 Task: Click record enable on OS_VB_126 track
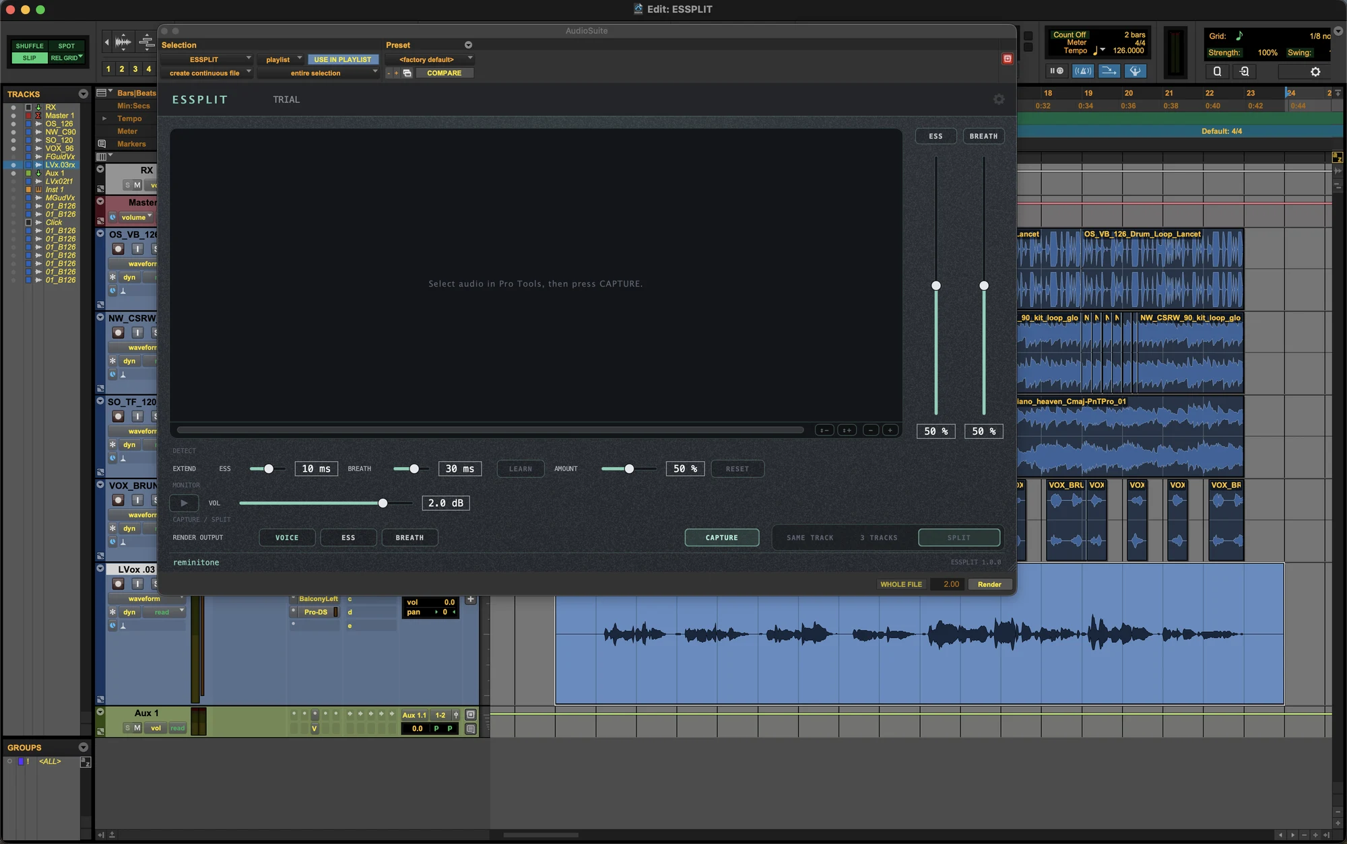(118, 248)
